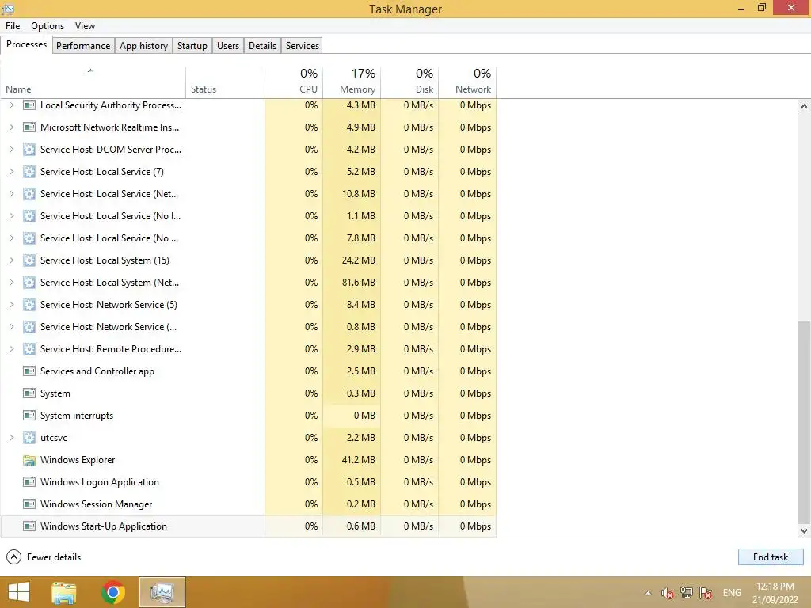Click the ENG language indicator

[731, 592]
